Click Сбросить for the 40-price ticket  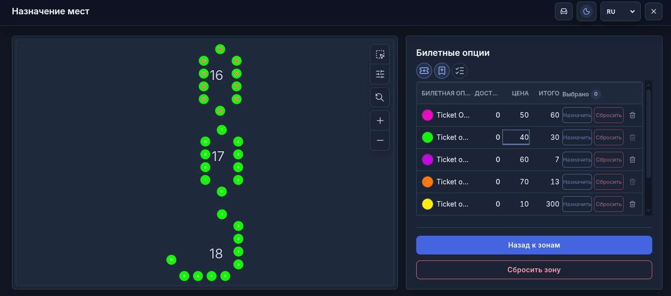coord(609,137)
